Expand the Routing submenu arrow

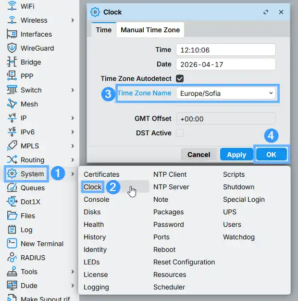(73, 160)
